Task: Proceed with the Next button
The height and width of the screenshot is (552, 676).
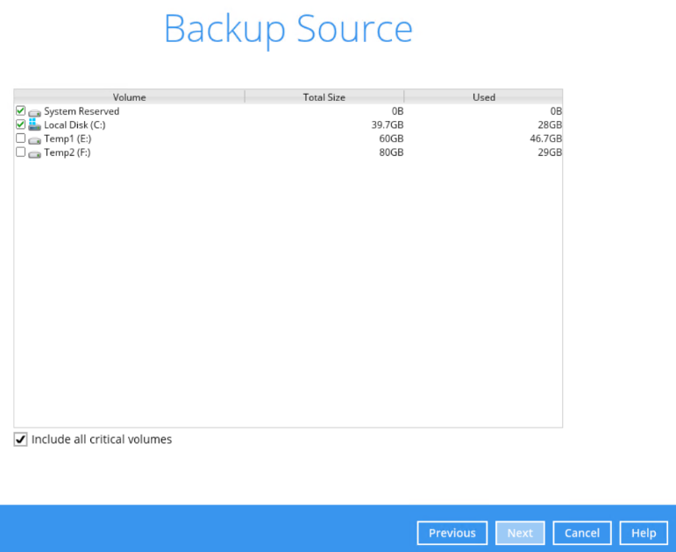Action: 520,533
